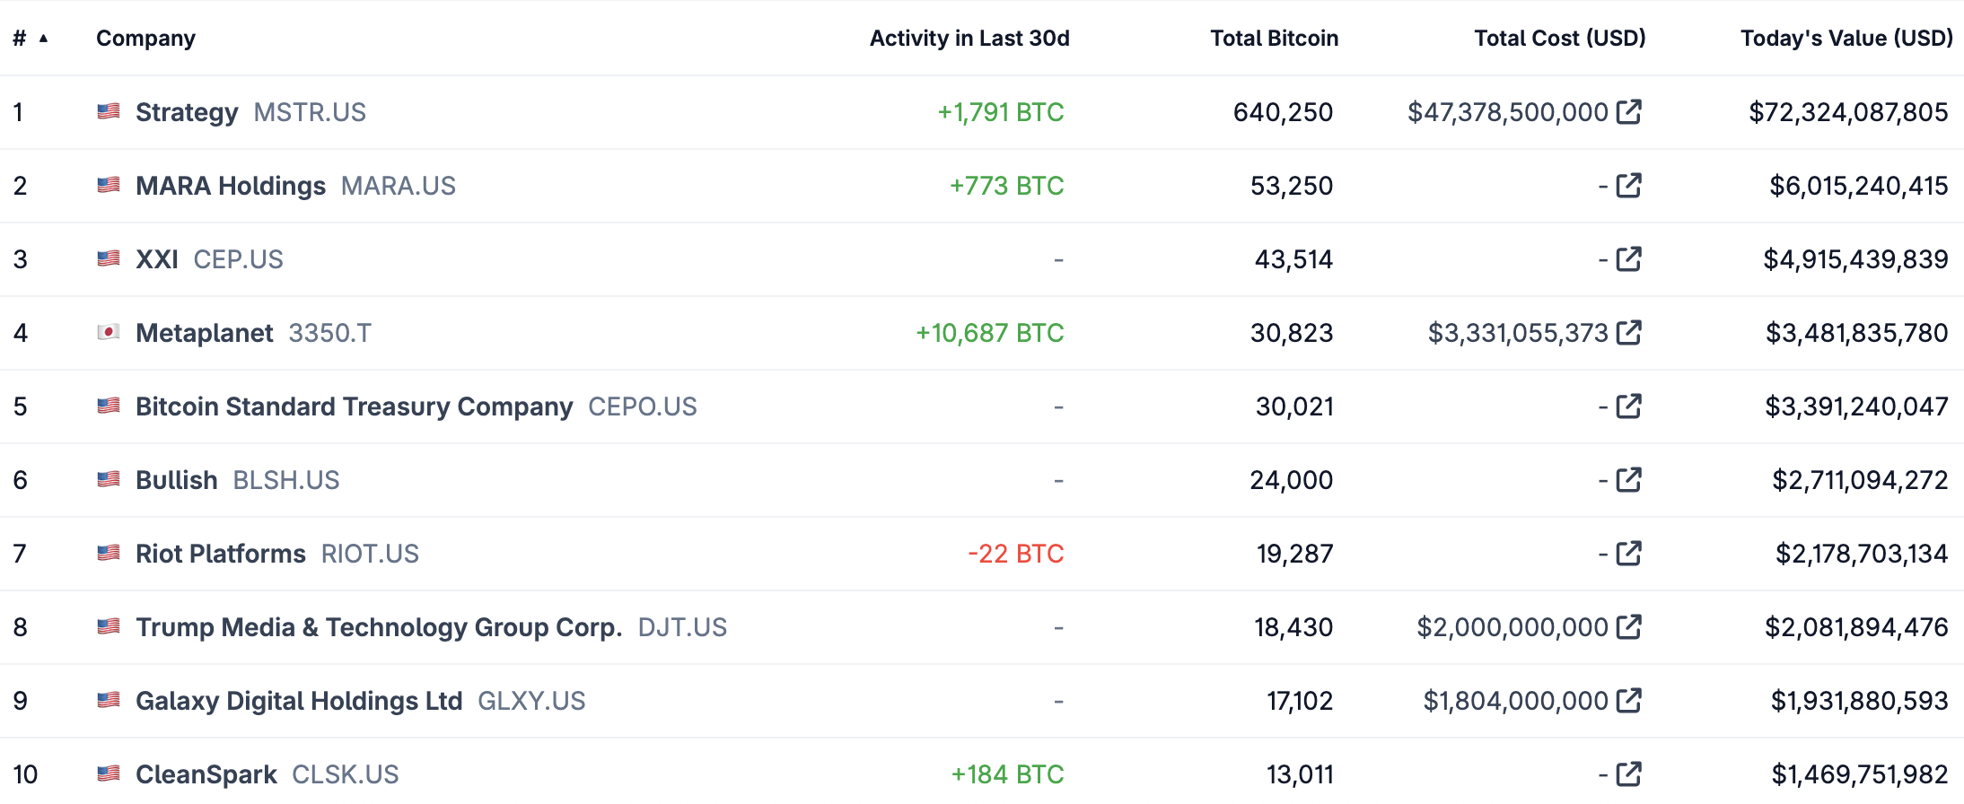Open MARA Holdings' external cost link
This screenshot has width=1964, height=804.
(1629, 186)
